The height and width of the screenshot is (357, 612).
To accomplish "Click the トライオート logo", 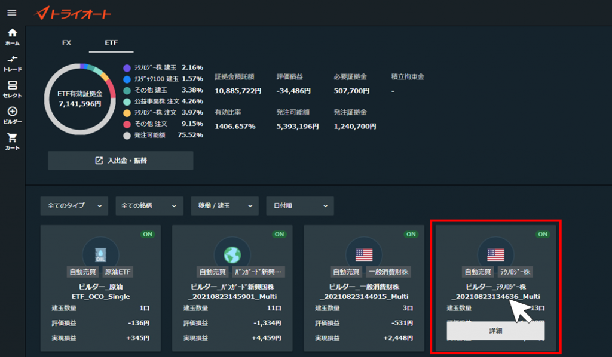I will [73, 13].
